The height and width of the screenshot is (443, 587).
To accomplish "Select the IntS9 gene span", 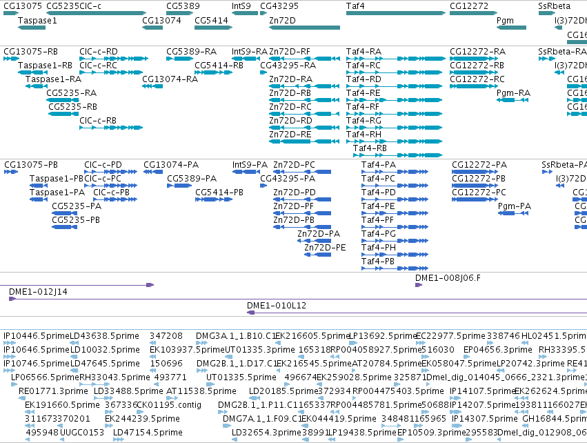I will (245, 13).
